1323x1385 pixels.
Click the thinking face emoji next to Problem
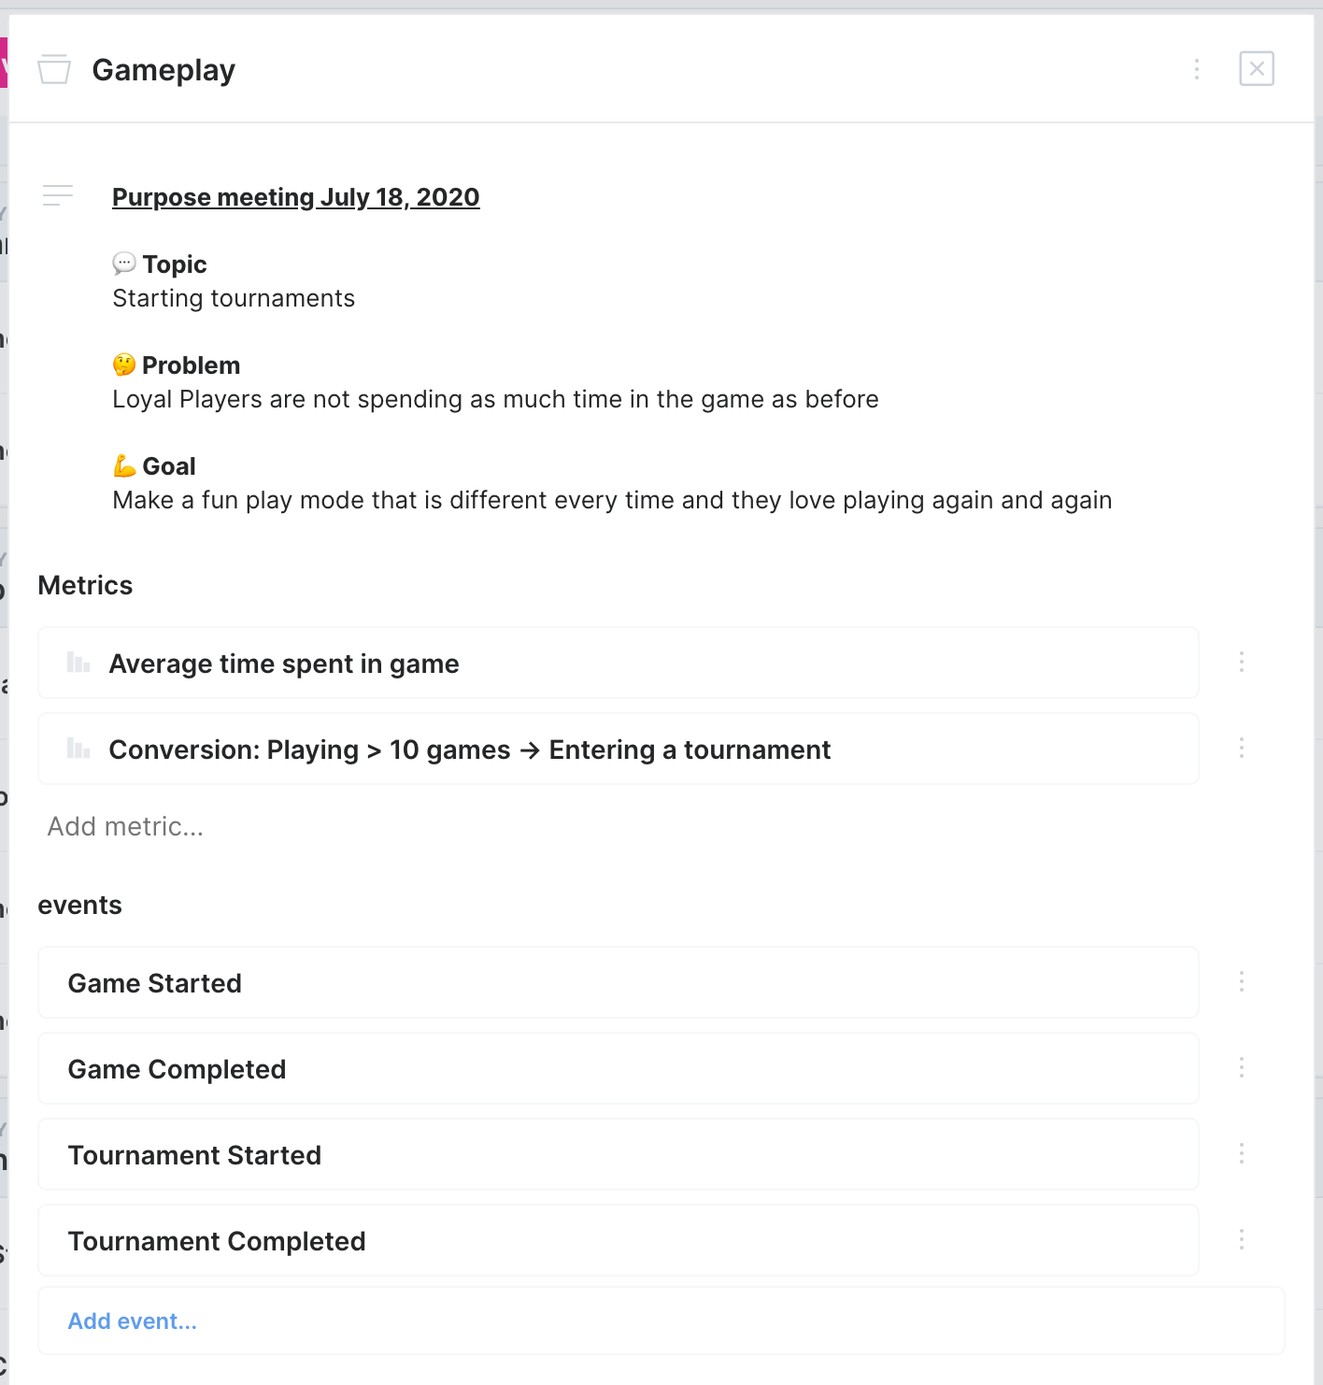click(x=125, y=364)
